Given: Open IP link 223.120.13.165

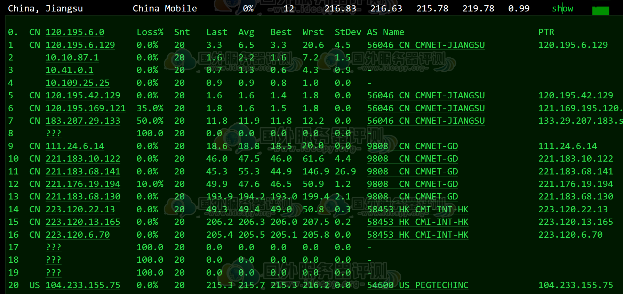Looking at the screenshot, I should pos(83,222).
